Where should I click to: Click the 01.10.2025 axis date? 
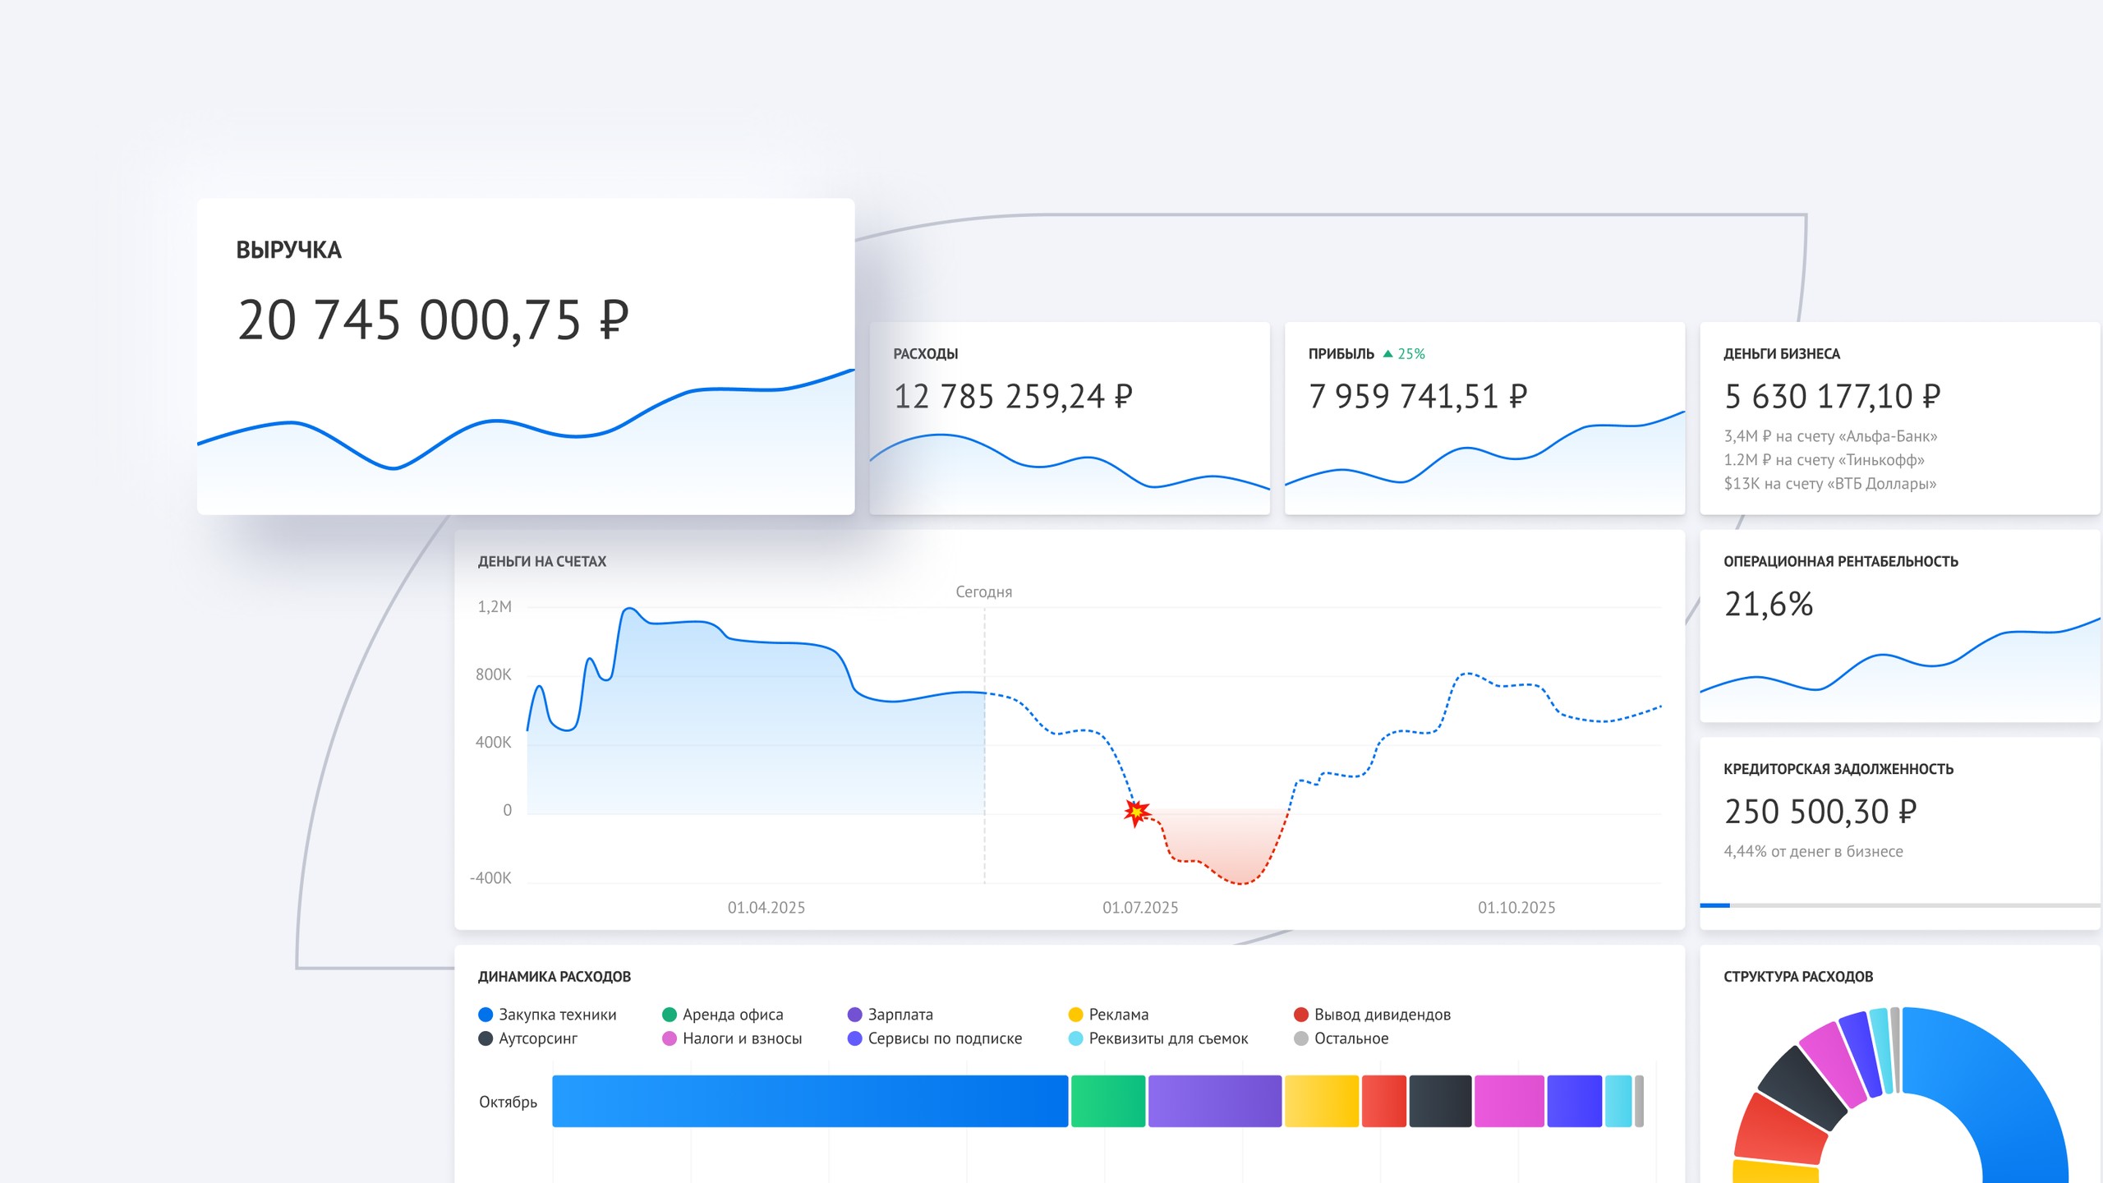(x=1516, y=908)
